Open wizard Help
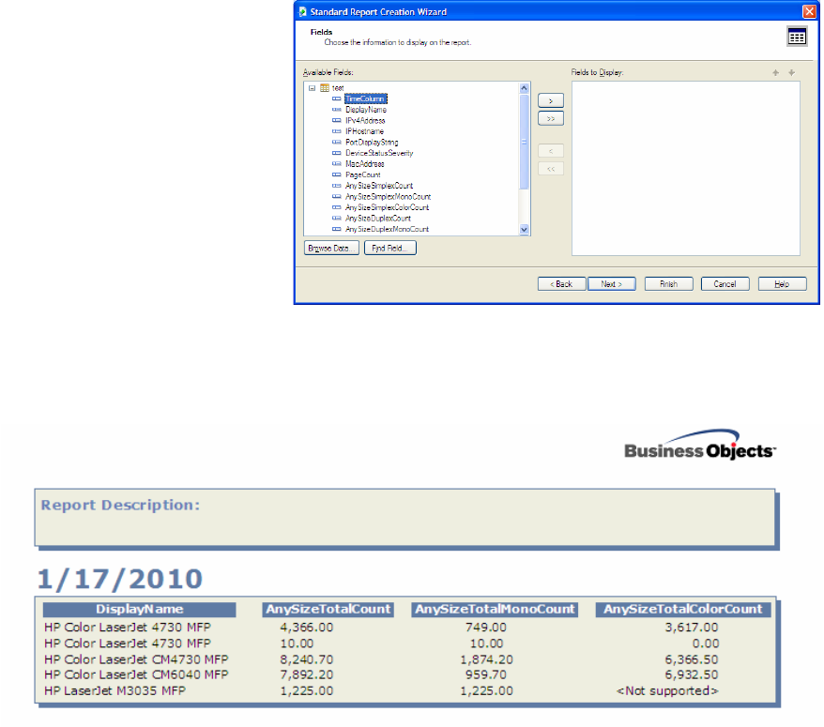The width and height of the screenshot is (824, 727). [x=783, y=283]
